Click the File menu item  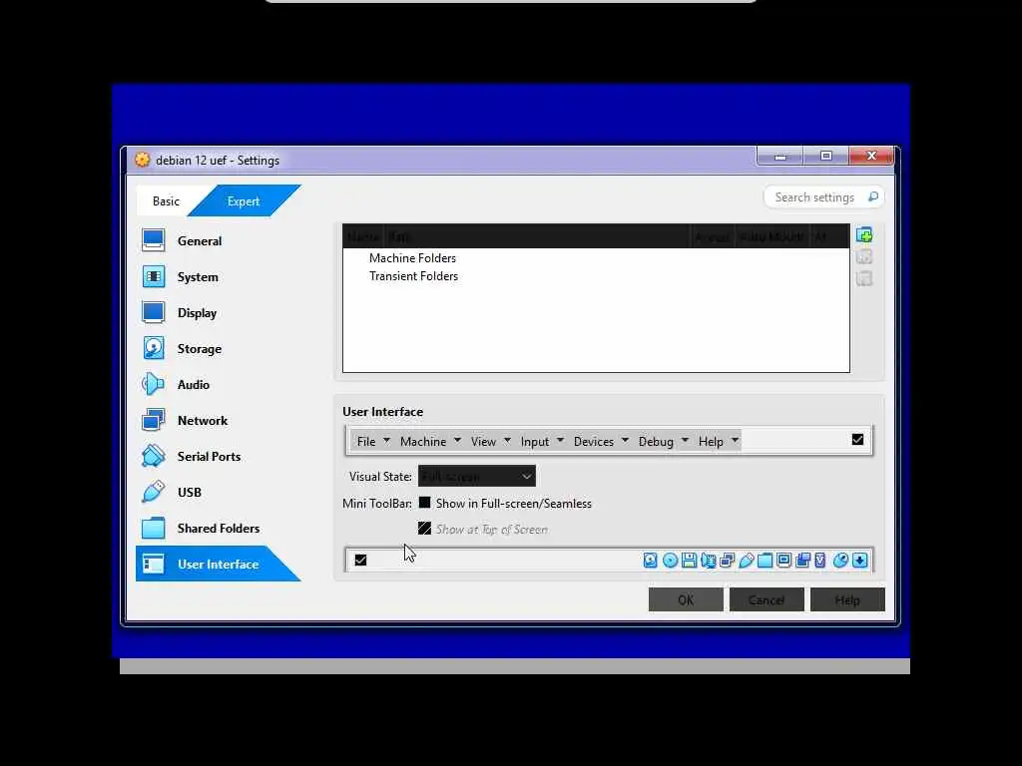tap(366, 442)
